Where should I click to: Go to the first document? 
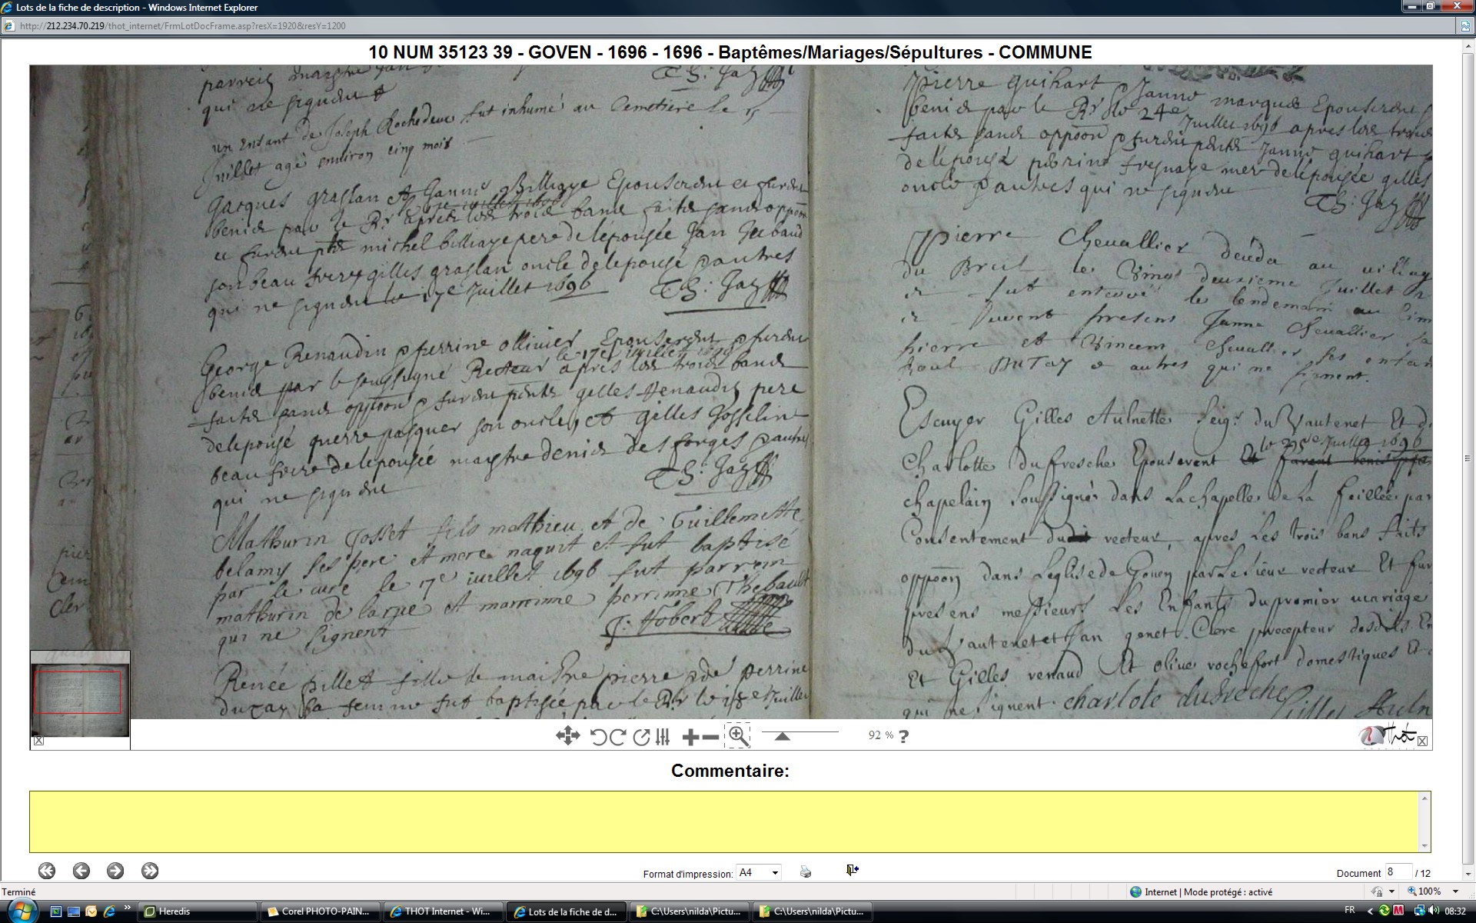click(47, 871)
